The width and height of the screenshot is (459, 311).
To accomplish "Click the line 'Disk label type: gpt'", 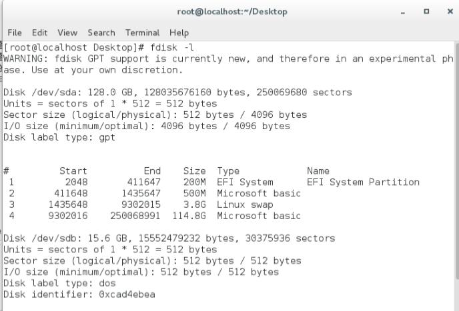I will click(59, 137).
